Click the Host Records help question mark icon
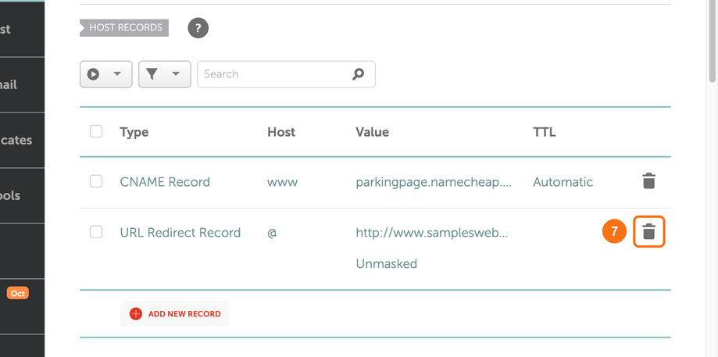Viewport: 718px width, 357px height. [198, 28]
